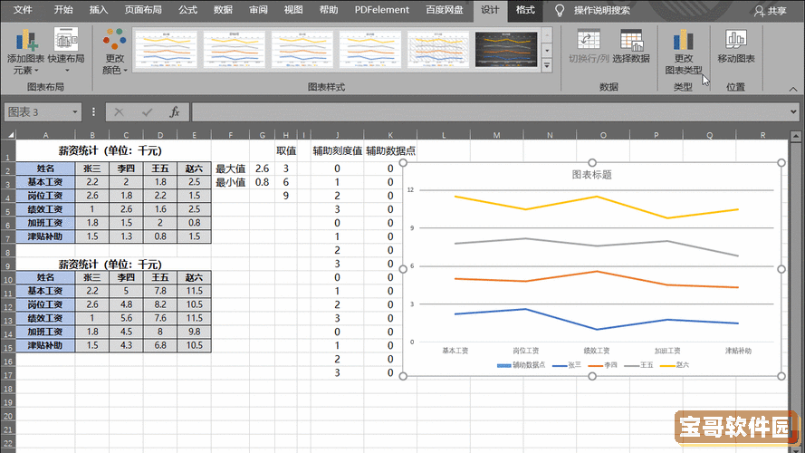Image resolution: width=805 pixels, height=453 pixels.
Task: Select the chart title 图表标题
Action: tap(592, 175)
